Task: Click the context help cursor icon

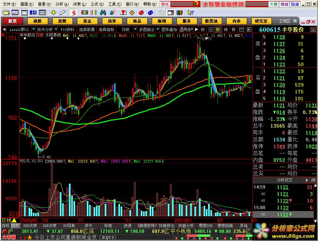Action: 191,13
